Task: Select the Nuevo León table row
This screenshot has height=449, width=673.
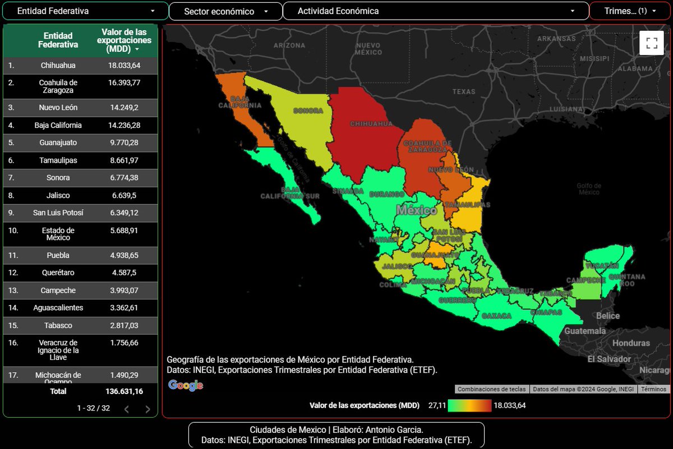Action: [81, 108]
